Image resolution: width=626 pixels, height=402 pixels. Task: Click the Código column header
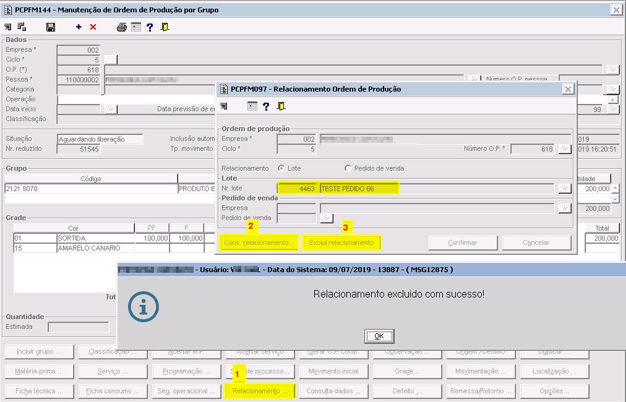pyautogui.click(x=91, y=179)
